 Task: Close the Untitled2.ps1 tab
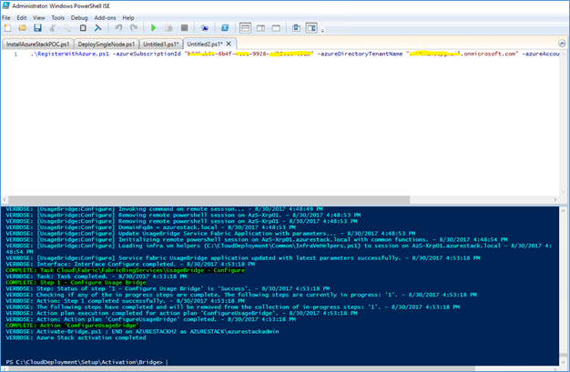[x=229, y=44]
